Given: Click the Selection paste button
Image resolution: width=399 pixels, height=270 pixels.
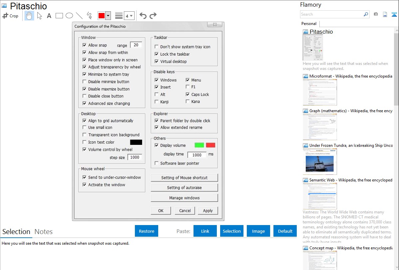Looking at the screenshot, I should (231, 231).
